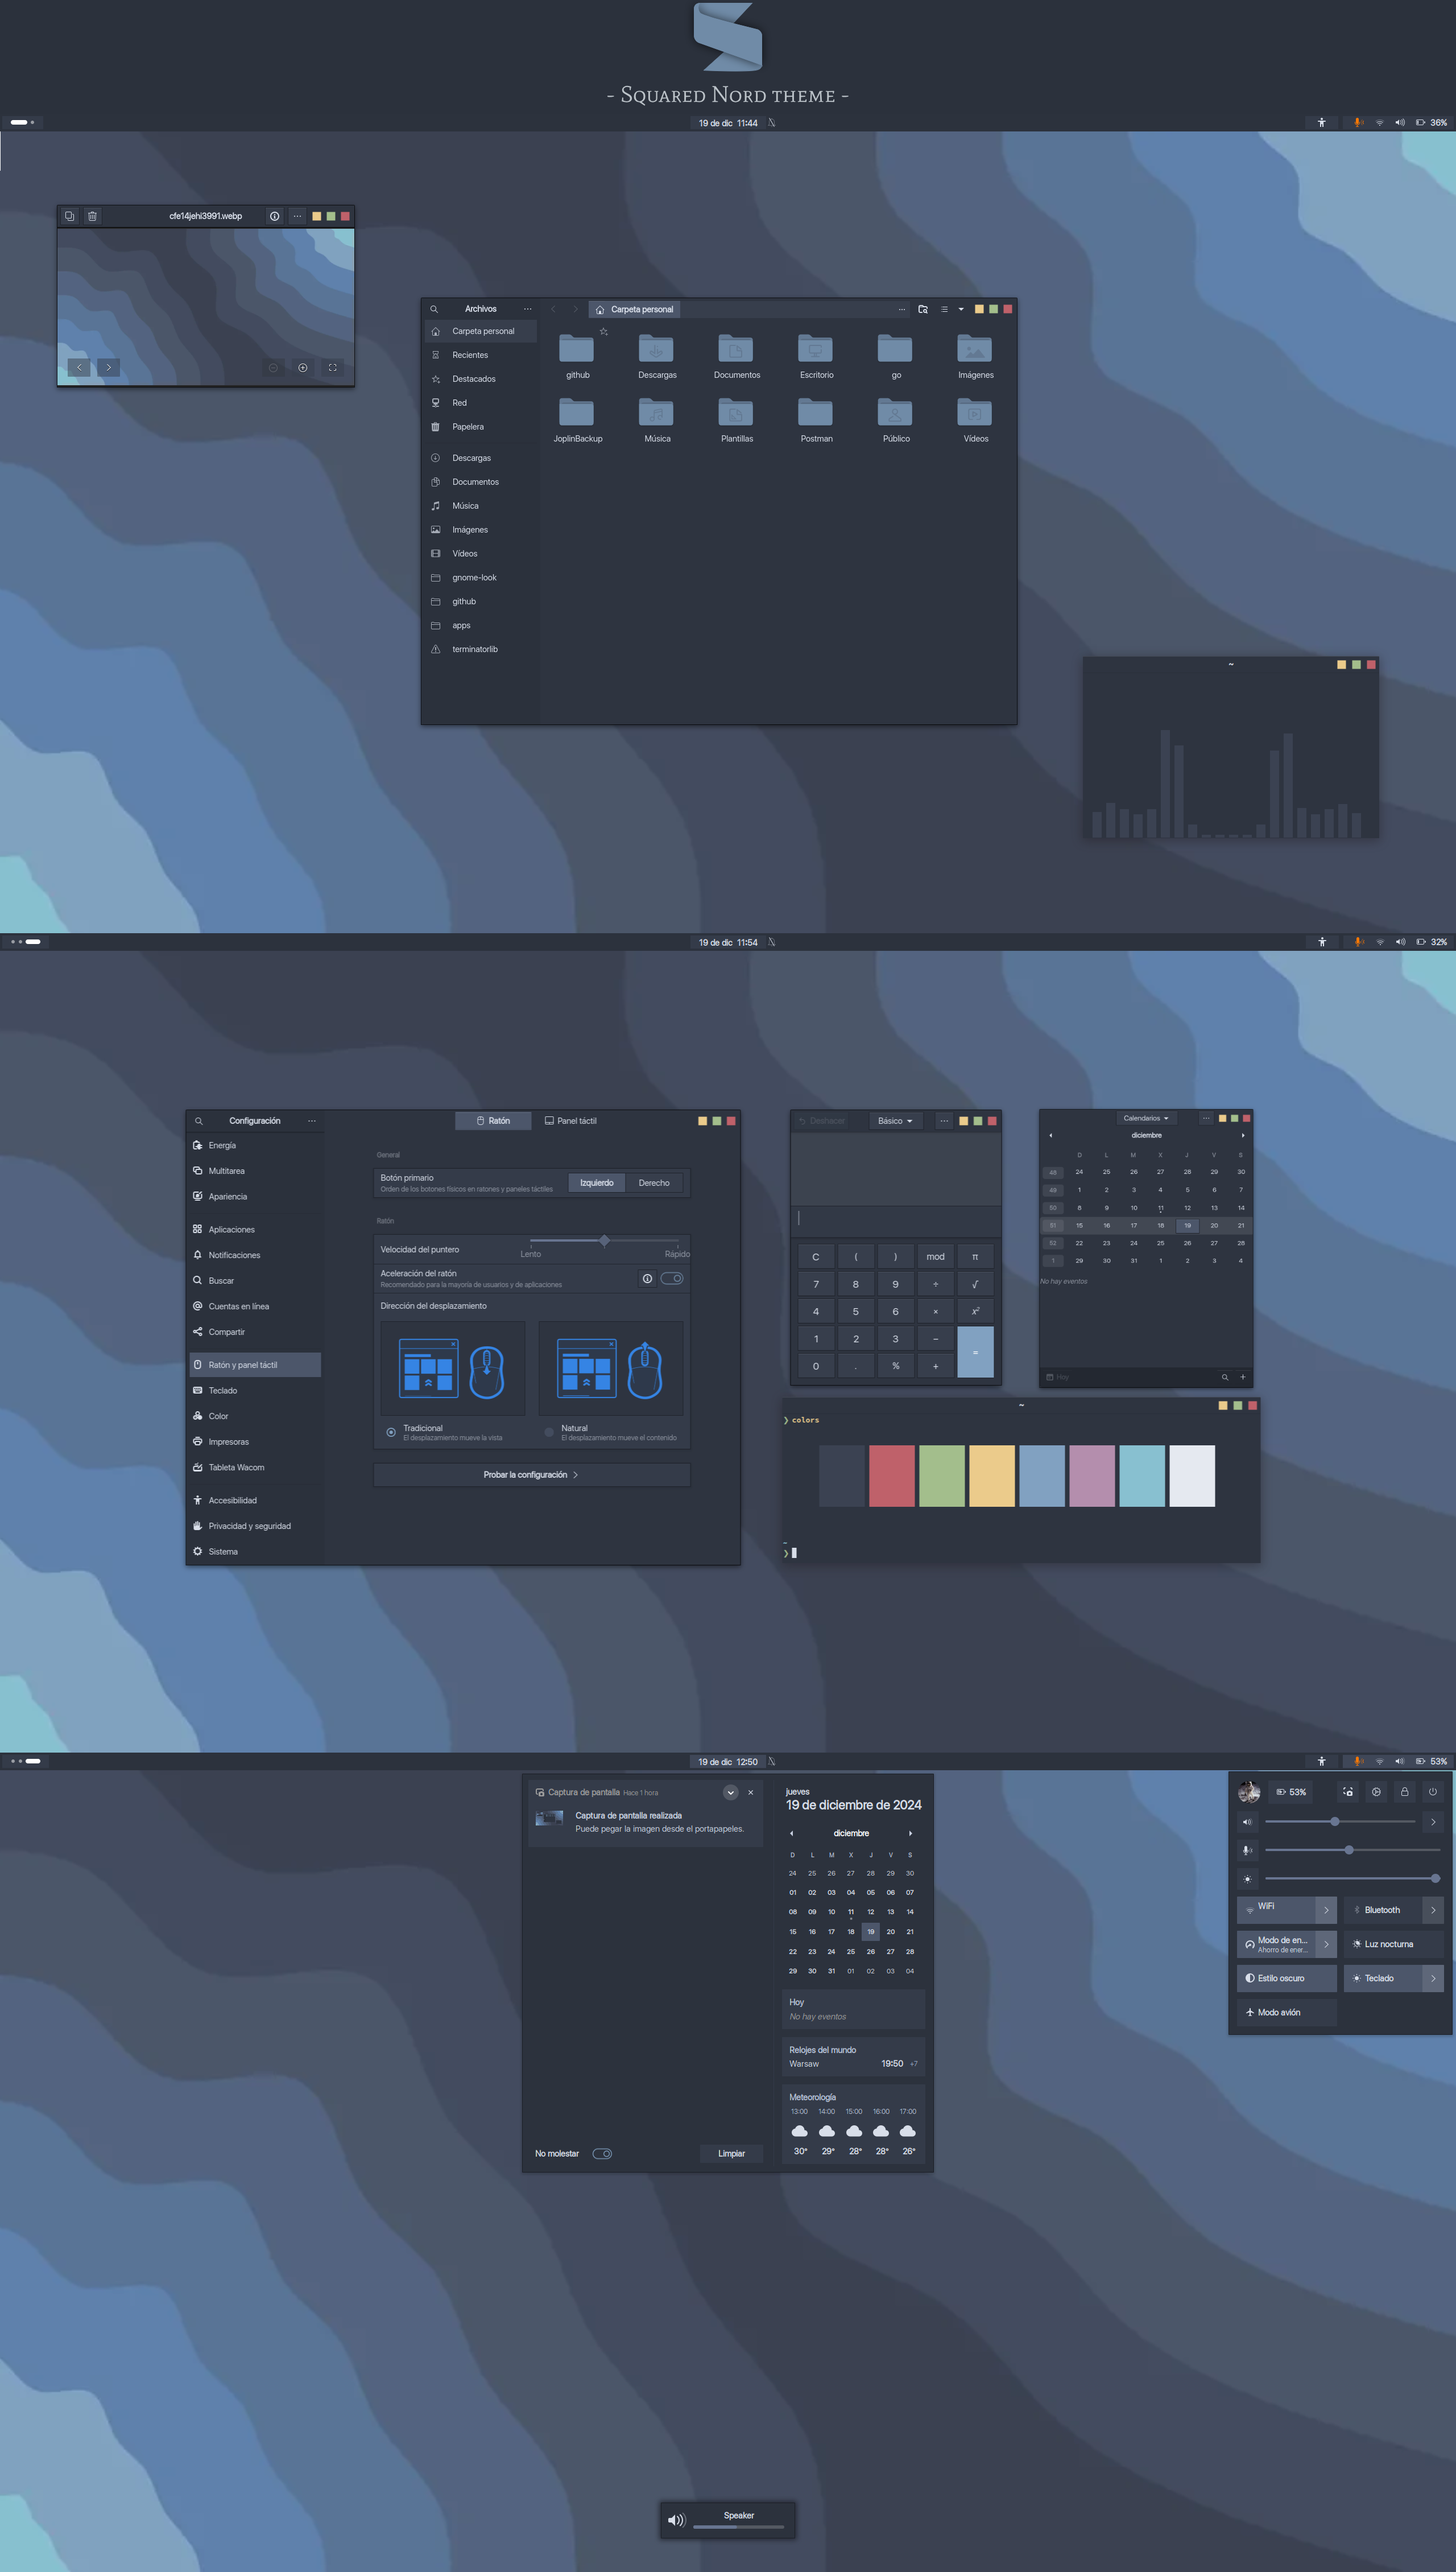Collapse screenshot notification chevron

pos(731,1792)
